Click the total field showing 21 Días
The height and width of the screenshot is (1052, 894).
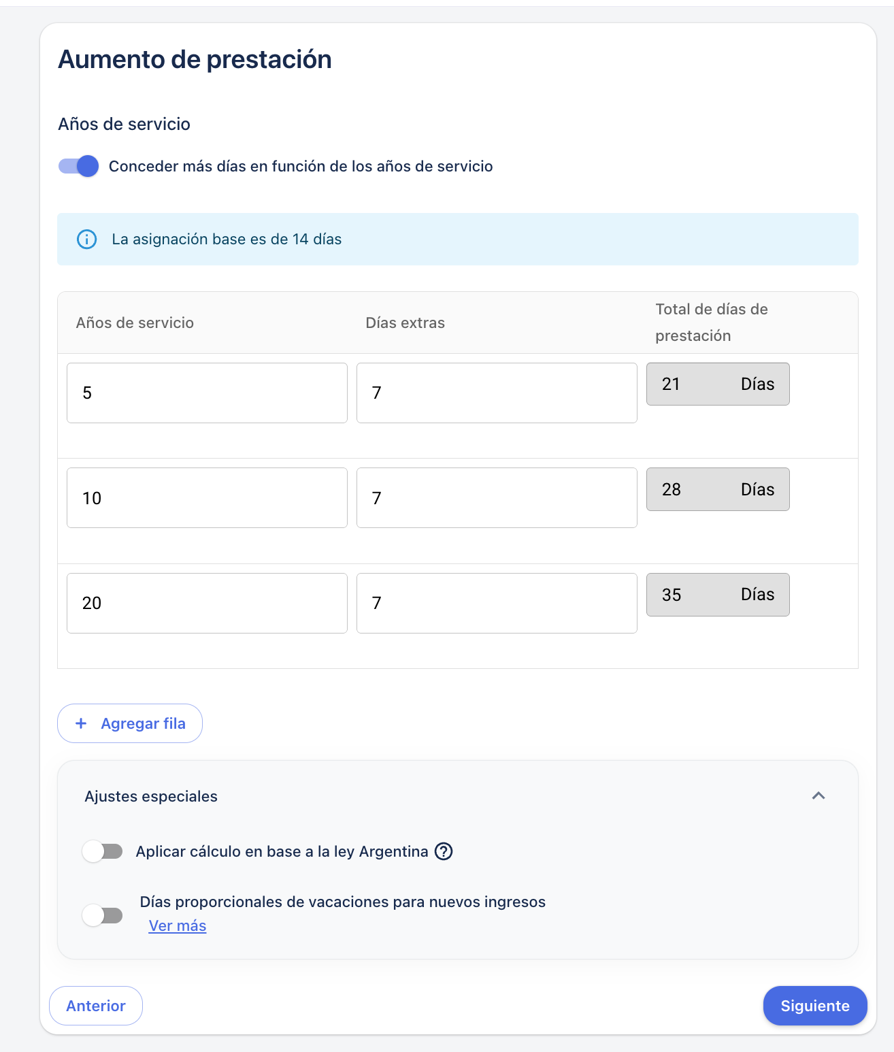tap(718, 384)
